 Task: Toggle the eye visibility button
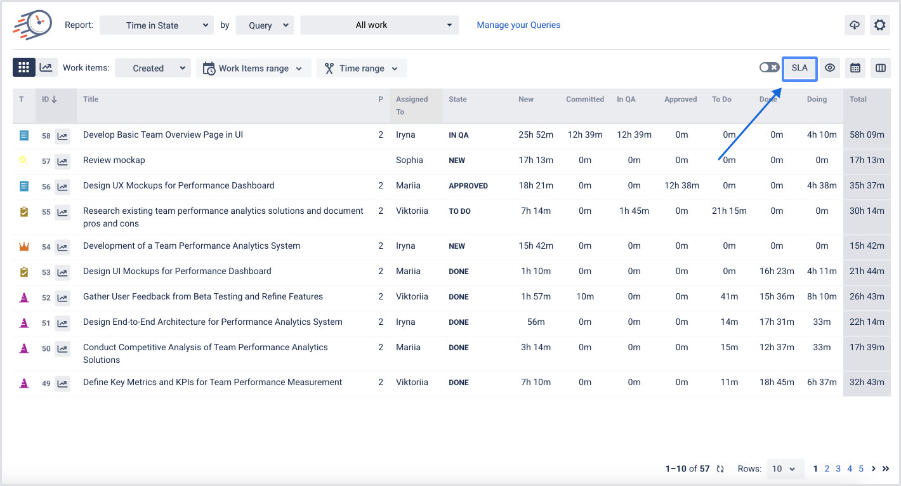point(830,68)
